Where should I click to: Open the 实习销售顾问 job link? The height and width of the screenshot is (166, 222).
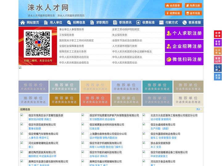click(97, 119)
